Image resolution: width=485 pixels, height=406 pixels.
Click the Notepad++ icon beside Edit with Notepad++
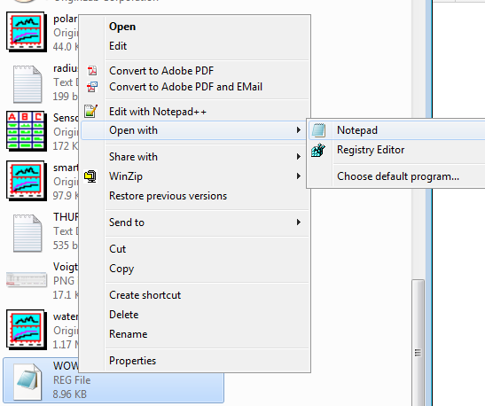91,111
